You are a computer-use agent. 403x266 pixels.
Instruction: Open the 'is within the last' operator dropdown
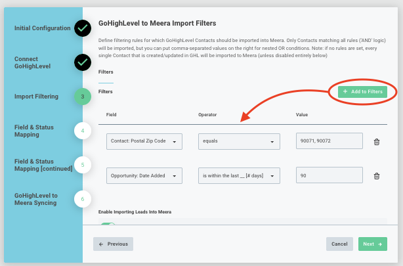click(x=239, y=176)
